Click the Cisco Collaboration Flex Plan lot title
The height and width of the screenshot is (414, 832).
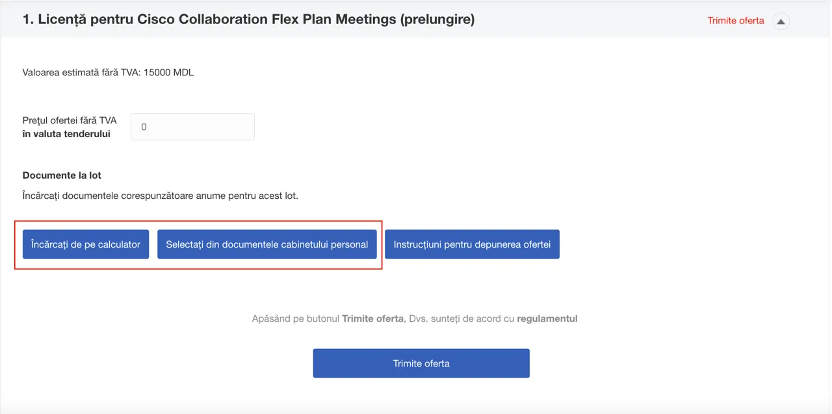pos(249,19)
